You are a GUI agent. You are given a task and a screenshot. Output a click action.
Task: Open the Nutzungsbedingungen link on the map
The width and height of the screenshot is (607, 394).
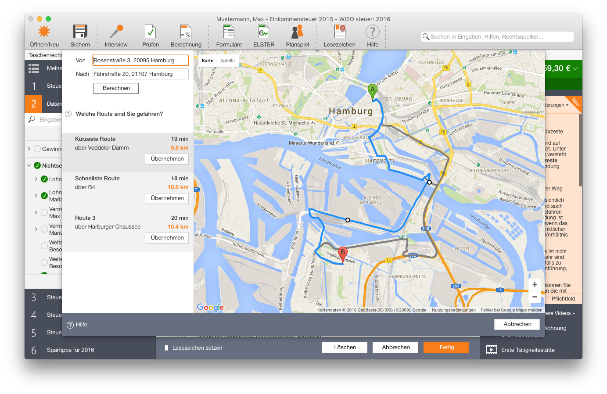coord(454,310)
